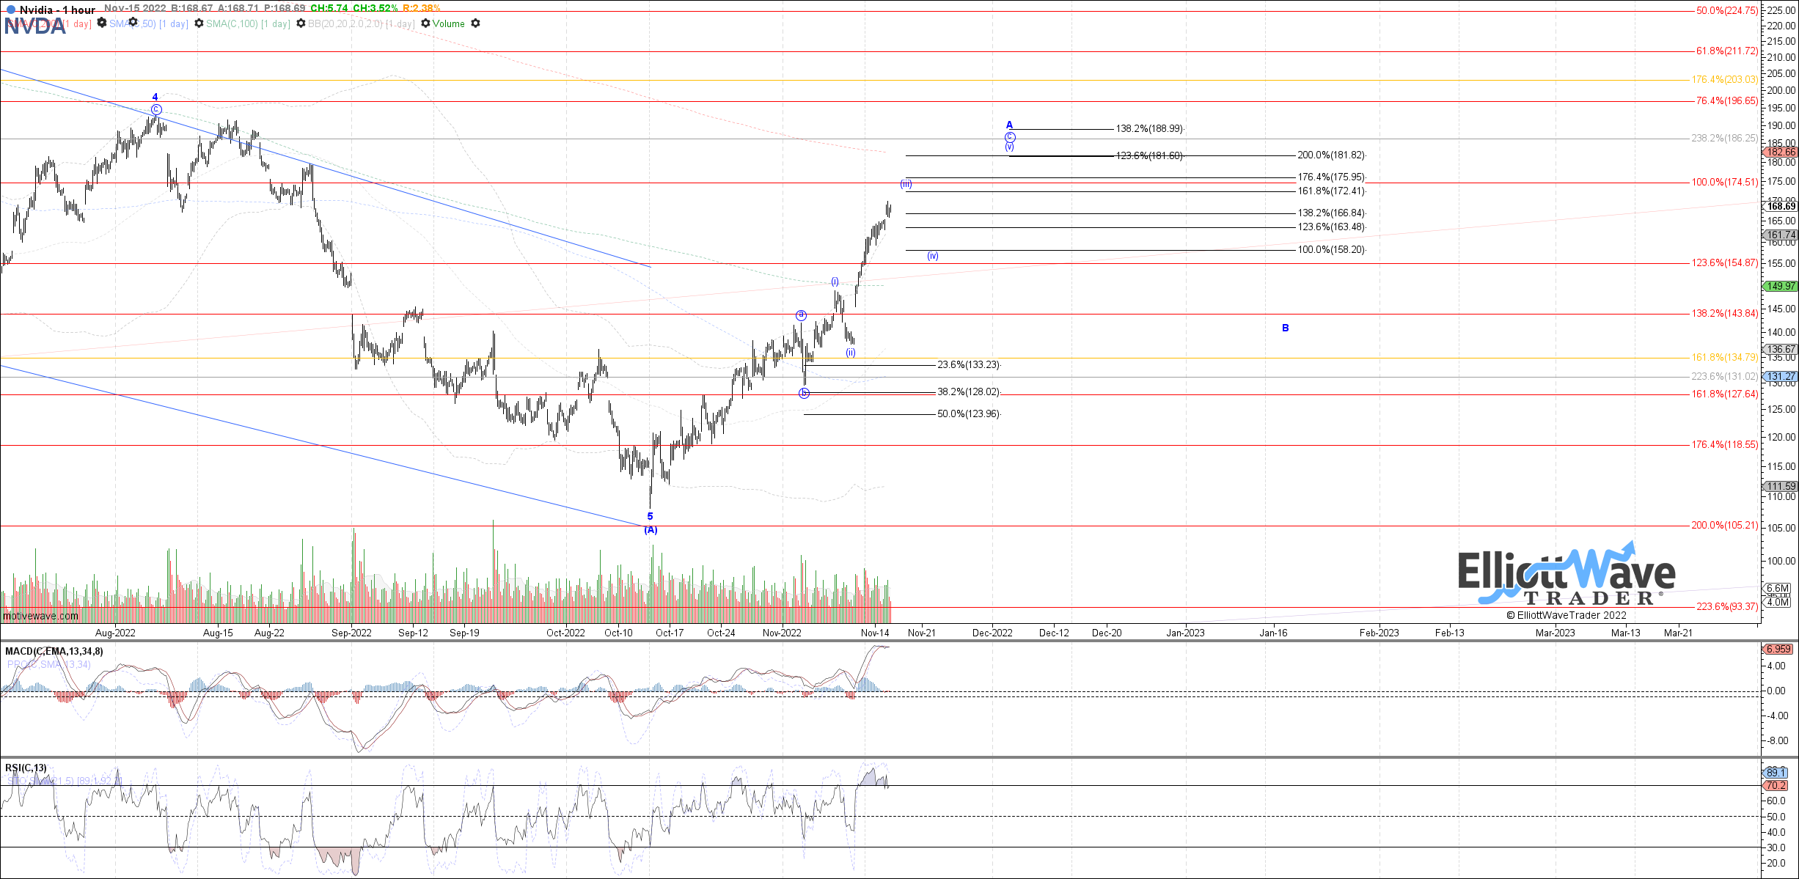Open settings gear after SMA(C,200) label

pos(102,23)
